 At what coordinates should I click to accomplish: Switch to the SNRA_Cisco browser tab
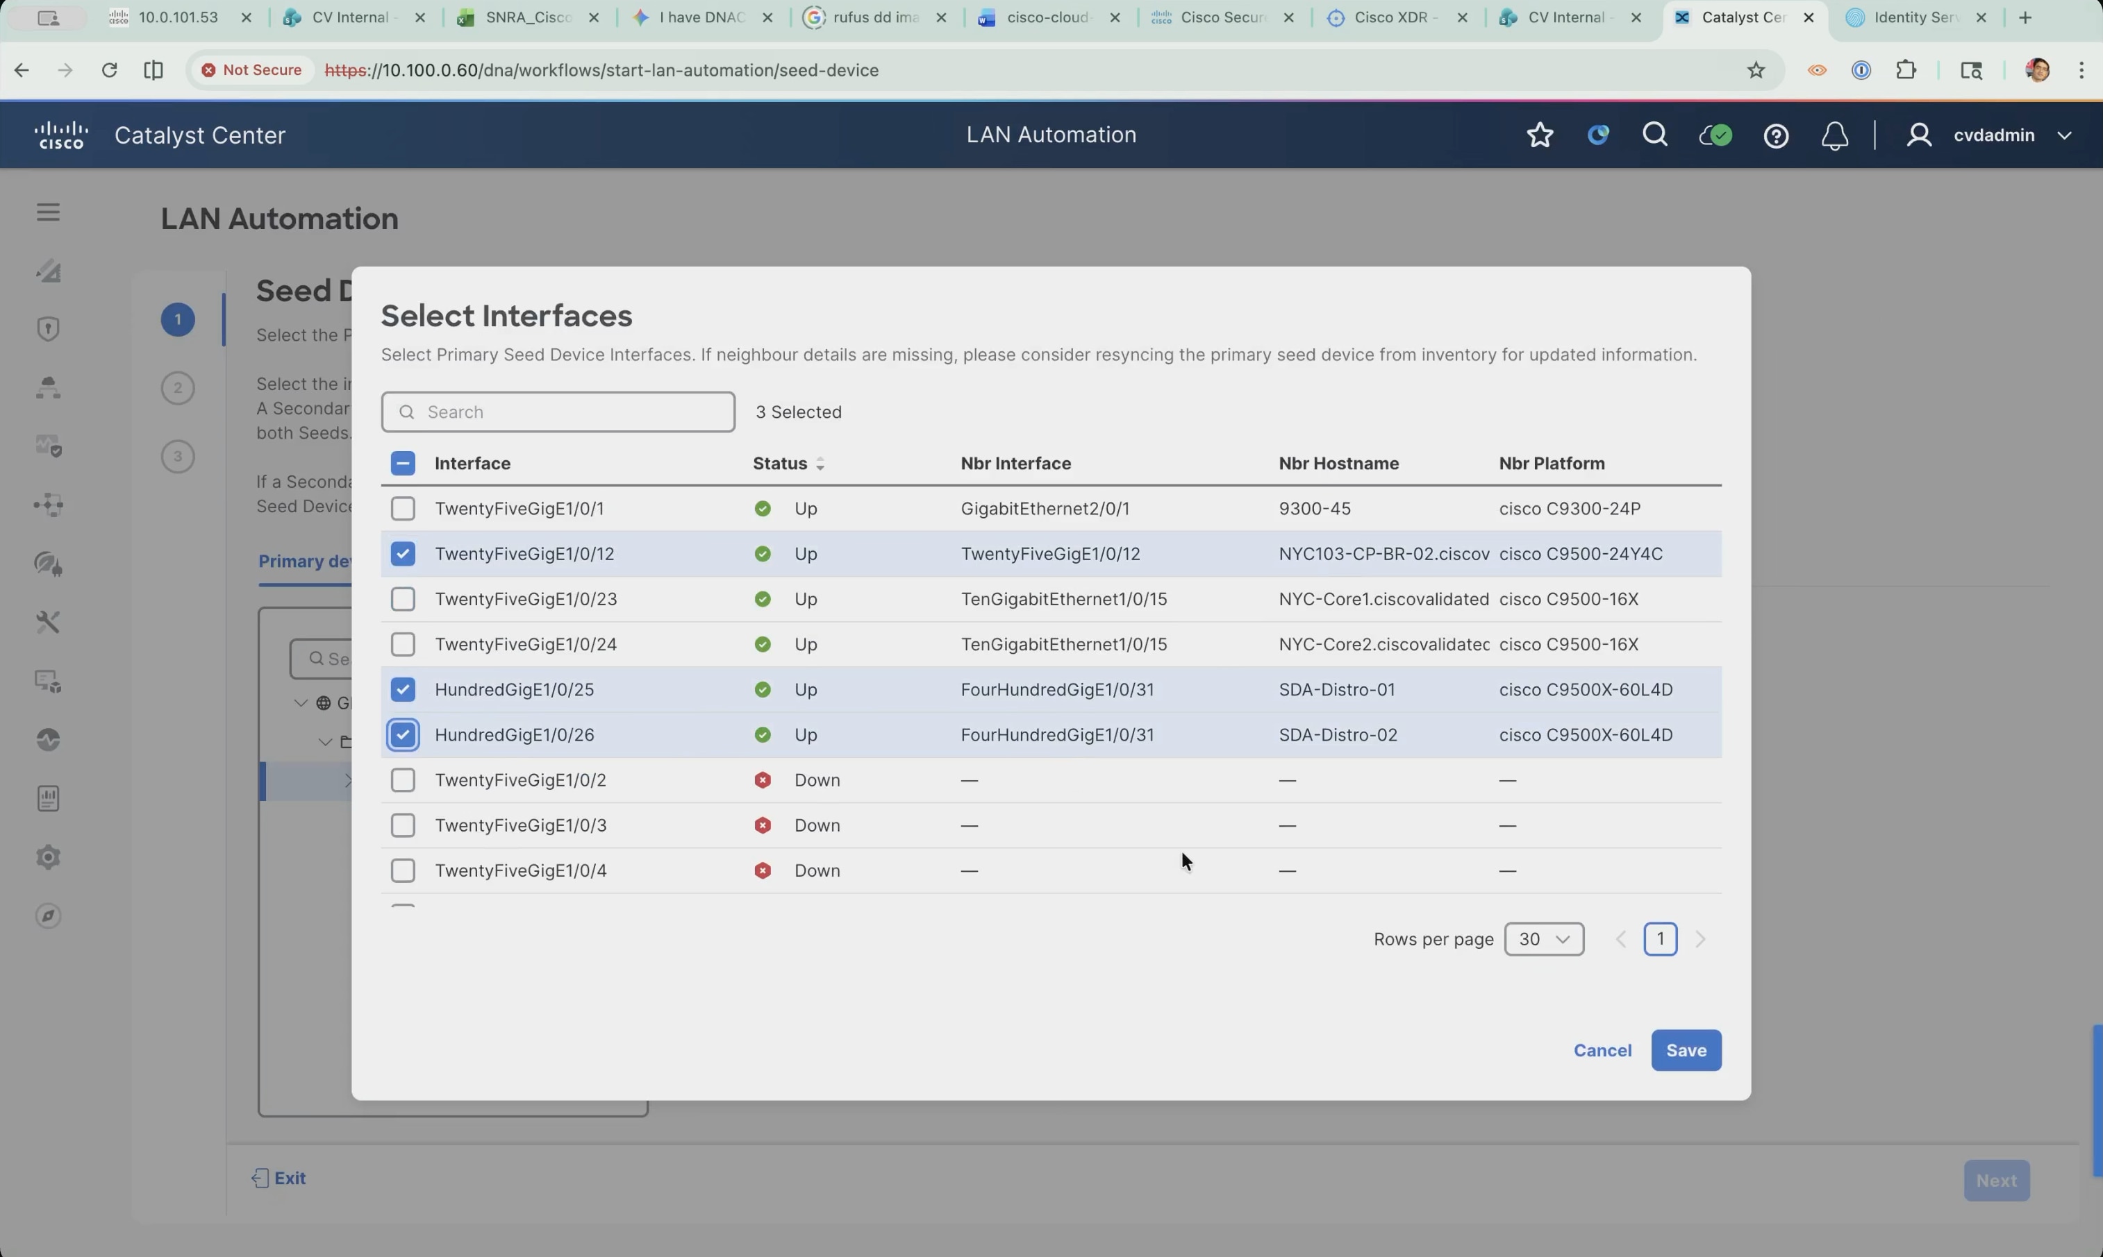529,18
